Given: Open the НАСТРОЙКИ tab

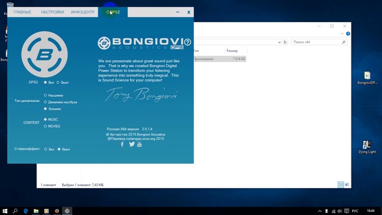Looking at the screenshot, I should [x=53, y=12].
